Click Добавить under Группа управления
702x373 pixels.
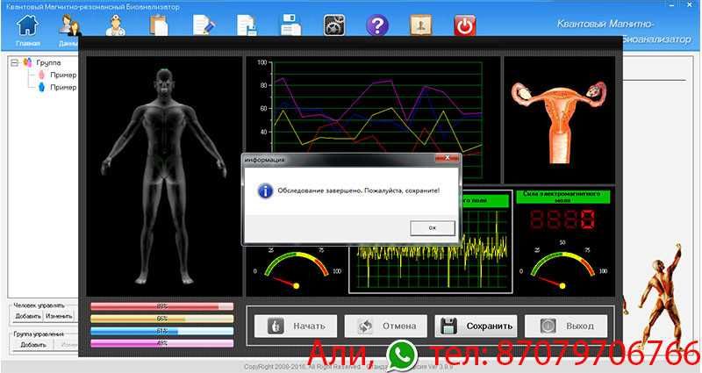pos(33,345)
